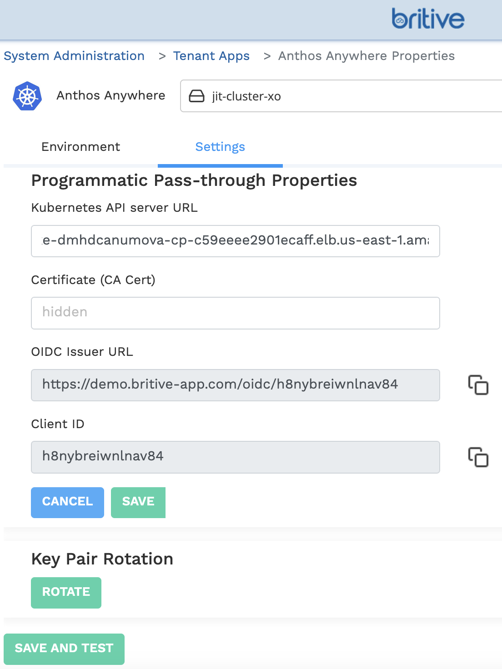Switch to the Environment tab
The width and height of the screenshot is (502, 669).
pos(80,147)
